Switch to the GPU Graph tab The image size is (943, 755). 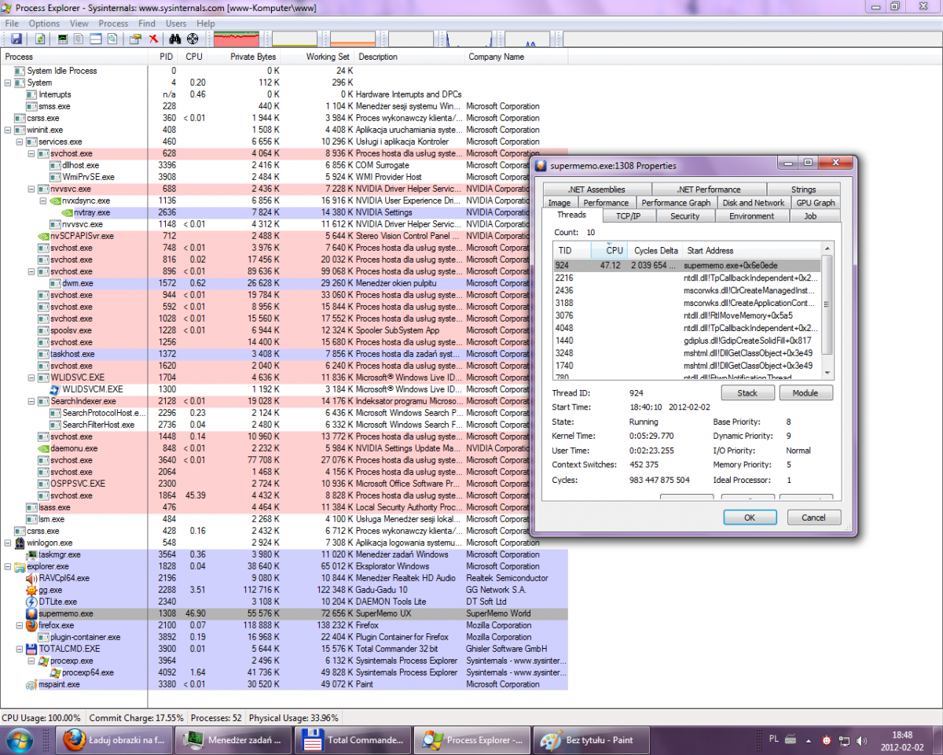(x=815, y=202)
